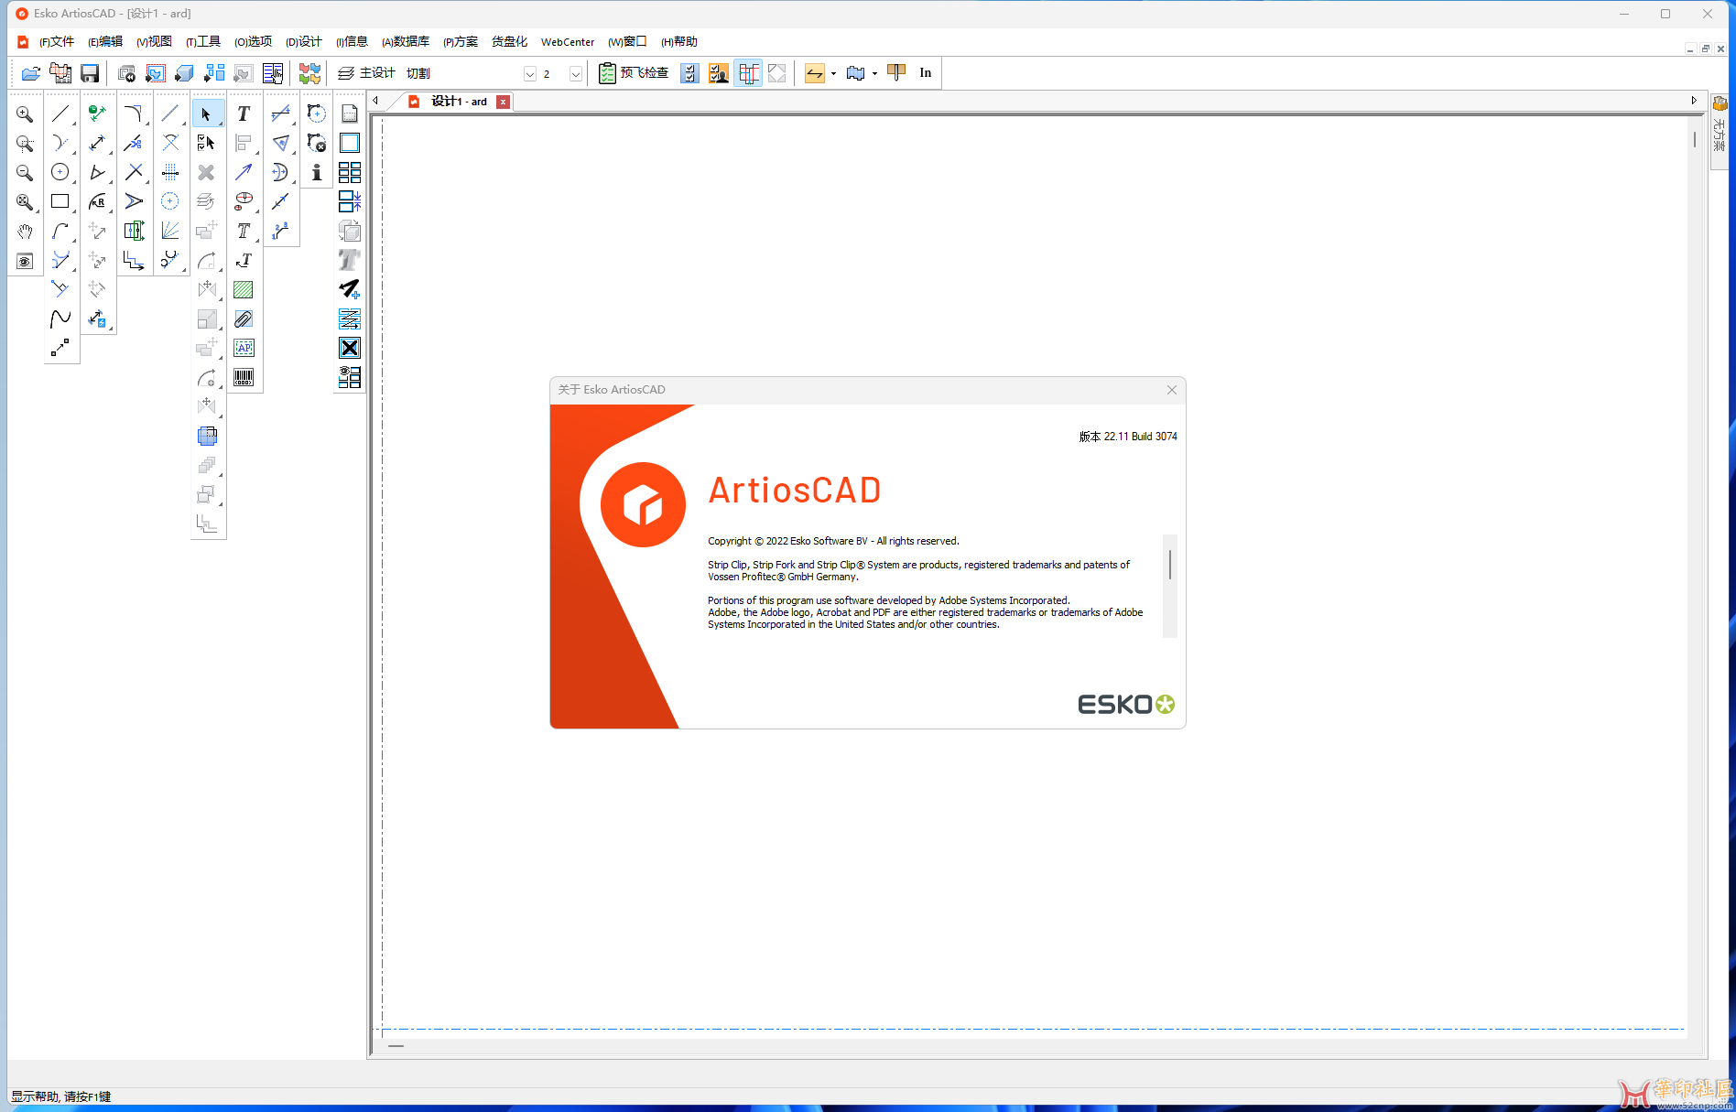Screen dimensions: 1736x1112
Task: Activate the Pan hand tool
Action: pyautogui.click(x=25, y=232)
